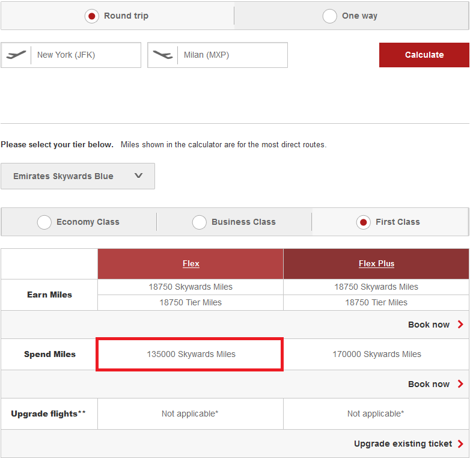Screen dimensions: 470x458
Task: Open the Flex fare header link
Action: (x=191, y=263)
